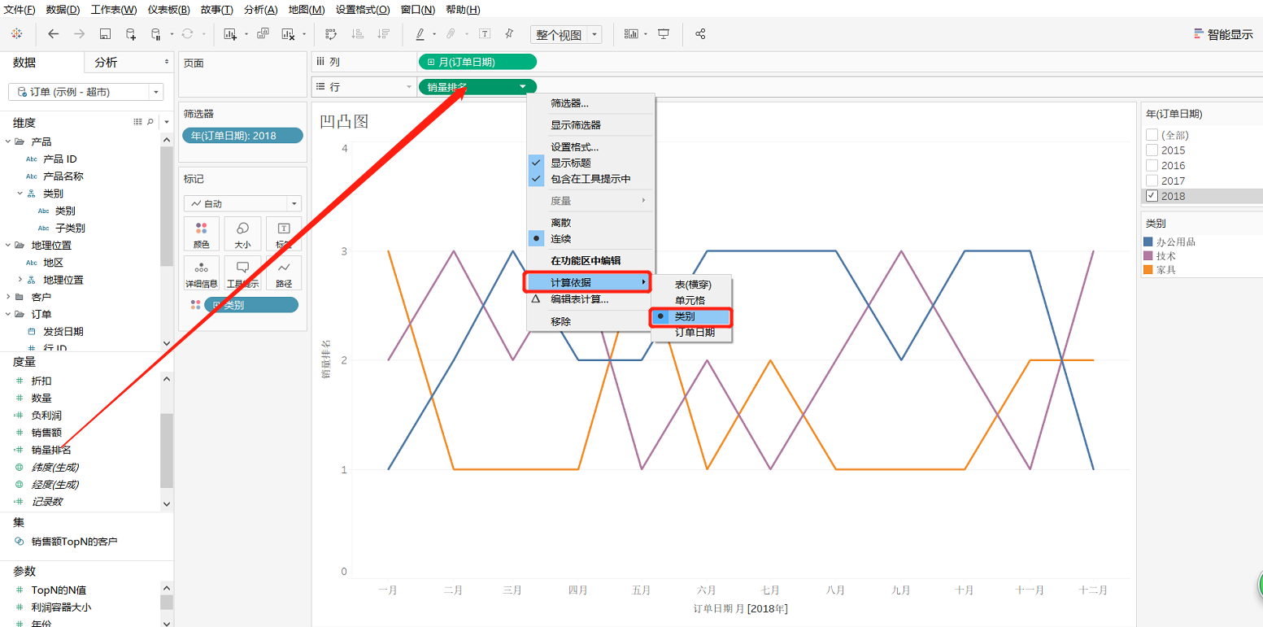Clear the sheet icon

click(288, 34)
